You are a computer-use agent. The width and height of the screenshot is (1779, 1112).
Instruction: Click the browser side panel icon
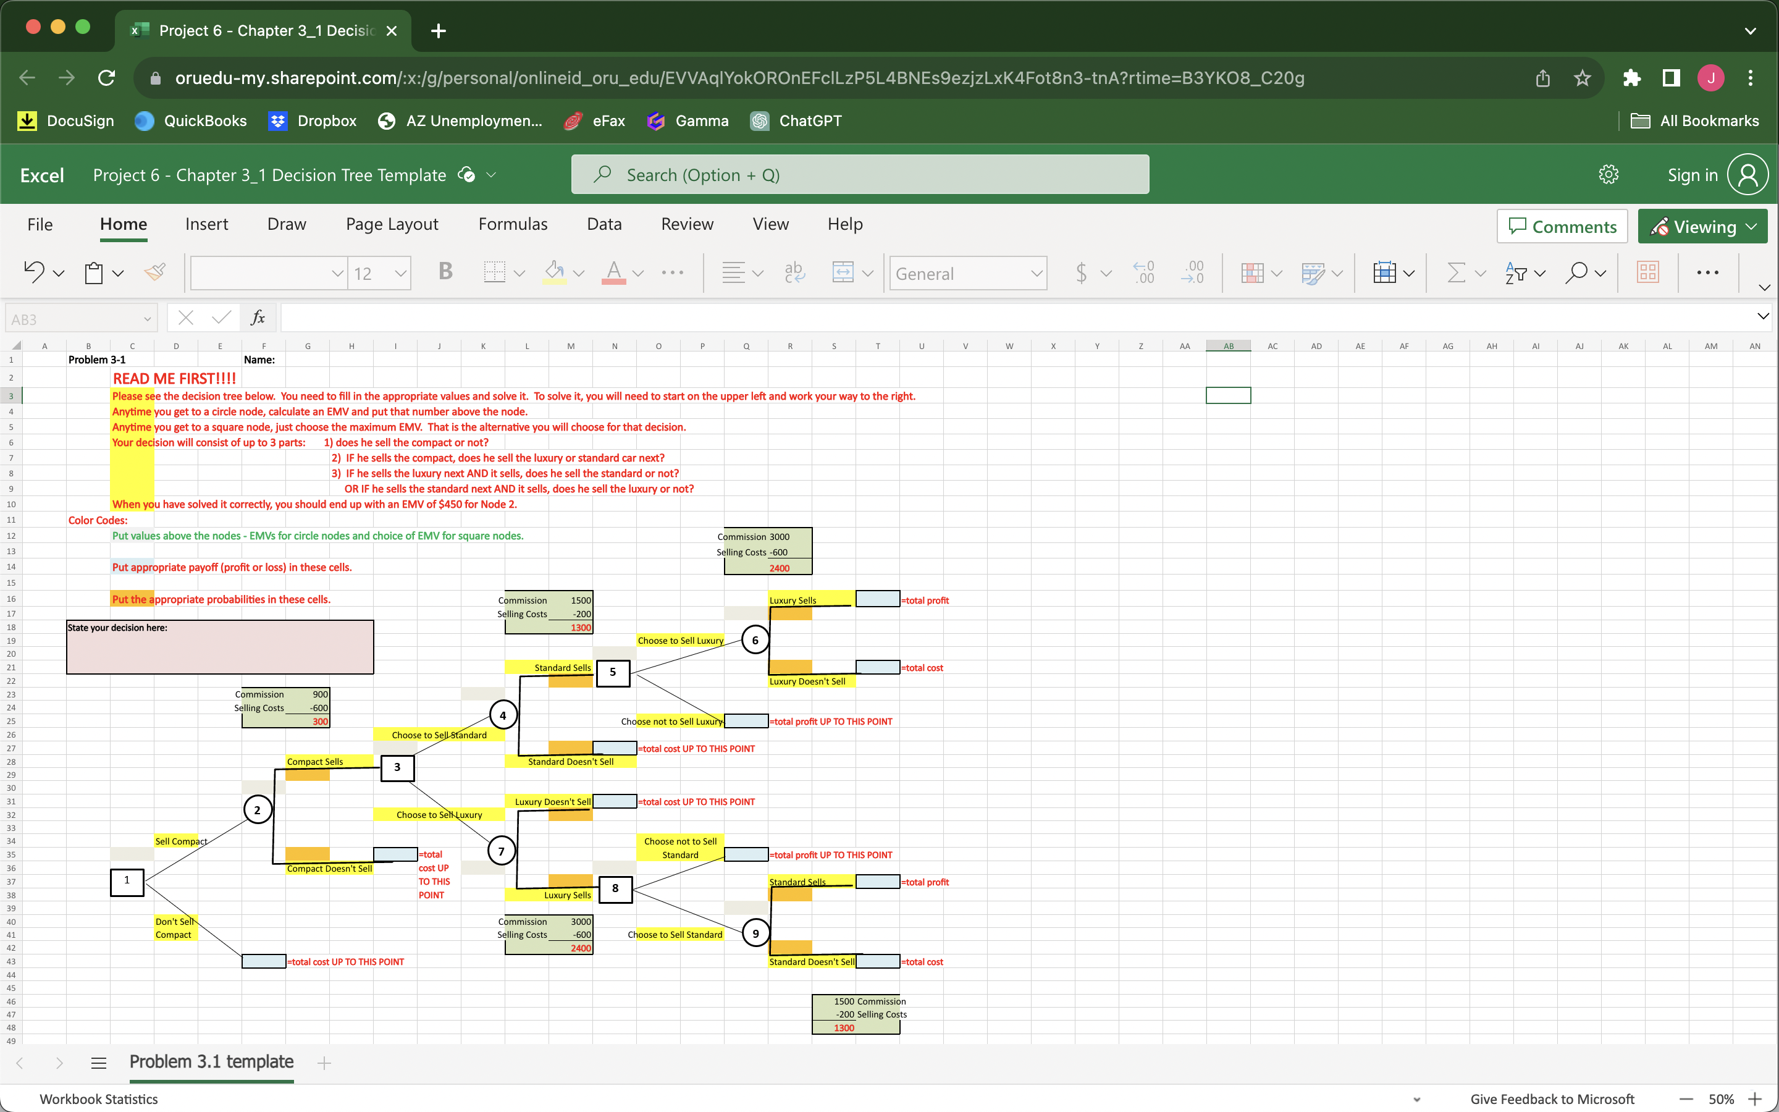(1671, 78)
